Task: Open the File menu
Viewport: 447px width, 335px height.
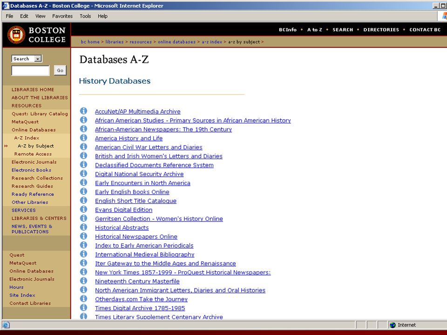Action: click(9, 16)
